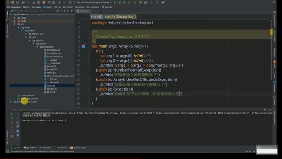Open the TODO tool window tab
Screen dimensions: 282x159
click(x=30, y=148)
